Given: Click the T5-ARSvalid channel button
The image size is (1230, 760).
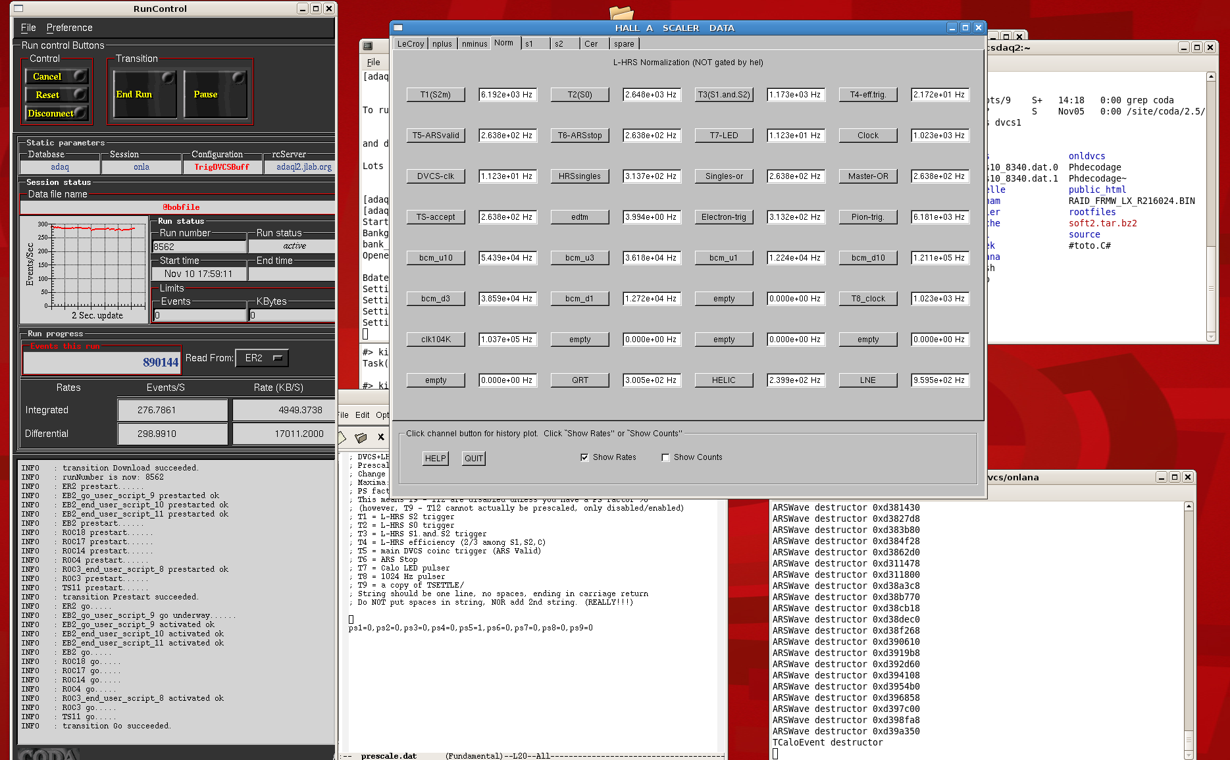Looking at the screenshot, I should 436,136.
